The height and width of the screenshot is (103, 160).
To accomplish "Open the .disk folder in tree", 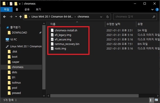I will click(14, 52).
